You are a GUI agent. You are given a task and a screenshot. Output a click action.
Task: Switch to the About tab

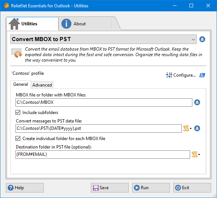[85, 24]
